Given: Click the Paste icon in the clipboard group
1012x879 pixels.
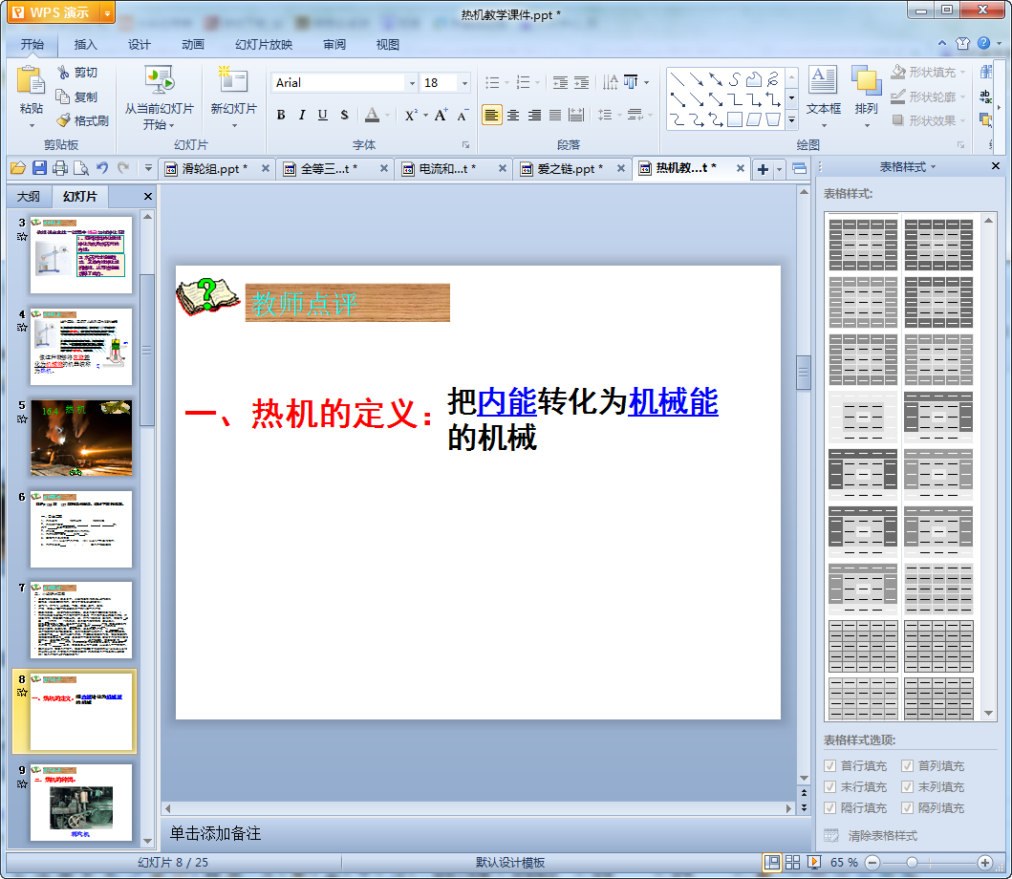Looking at the screenshot, I should click(x=31, y=82).
